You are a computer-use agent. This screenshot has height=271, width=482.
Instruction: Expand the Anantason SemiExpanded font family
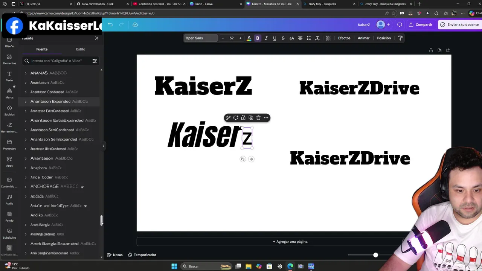(26, 140)
